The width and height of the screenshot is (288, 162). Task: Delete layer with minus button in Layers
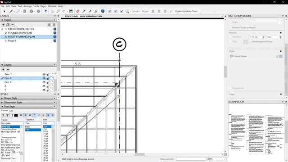tap(8, 69)
